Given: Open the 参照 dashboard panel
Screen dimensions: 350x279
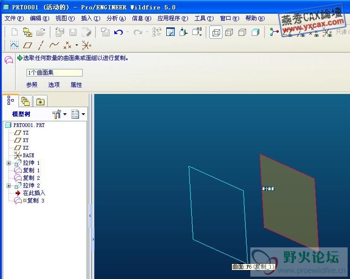Looking at the screenshot, I should click(32, 85).
